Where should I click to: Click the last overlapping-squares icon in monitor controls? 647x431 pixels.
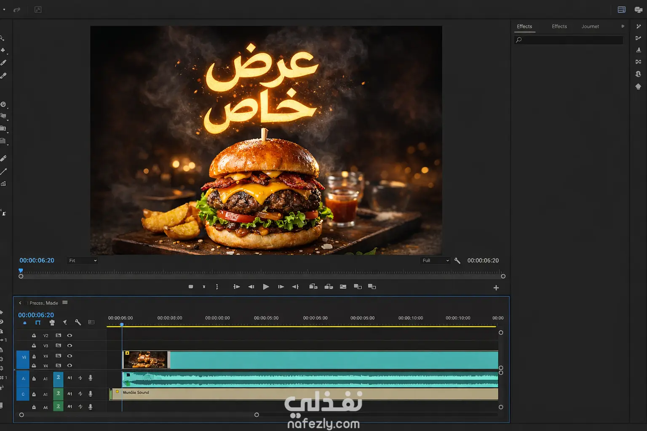point(372,287)
